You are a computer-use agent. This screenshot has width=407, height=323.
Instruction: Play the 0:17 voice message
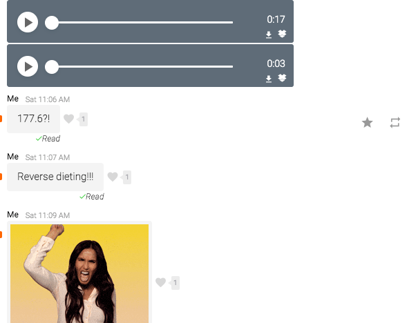(x=28, y=22)
